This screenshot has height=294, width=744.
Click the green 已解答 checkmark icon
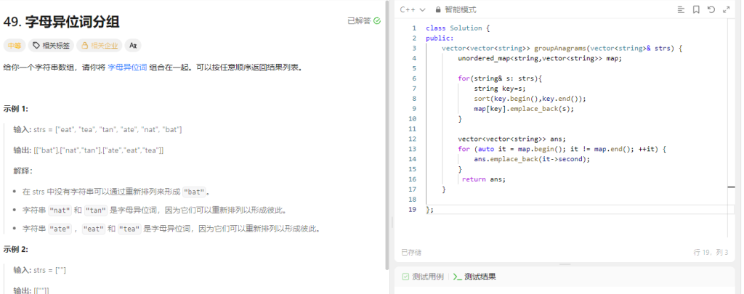377,21
